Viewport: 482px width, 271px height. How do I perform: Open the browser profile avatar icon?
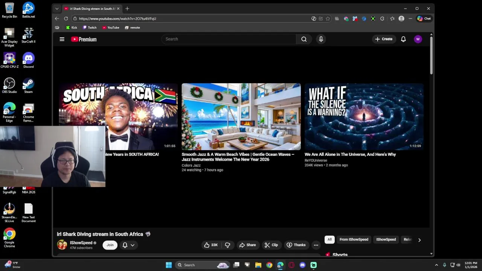click(x=401, y=18)
